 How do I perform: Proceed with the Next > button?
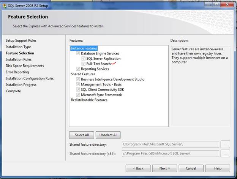[164, 168]
